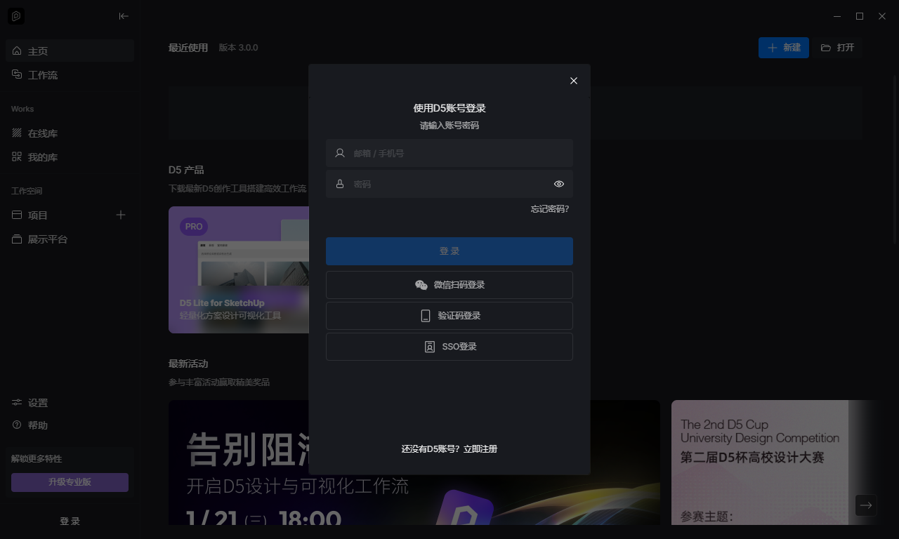Open Settings from the sidebar
The height and width of the screenshot is (539, 899).
point(38,403)
